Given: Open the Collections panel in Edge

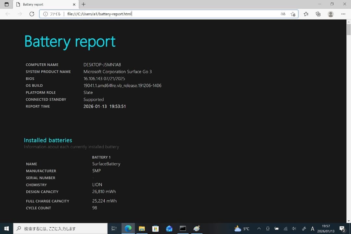Looking at the screenshot, I should click(318, 14).
